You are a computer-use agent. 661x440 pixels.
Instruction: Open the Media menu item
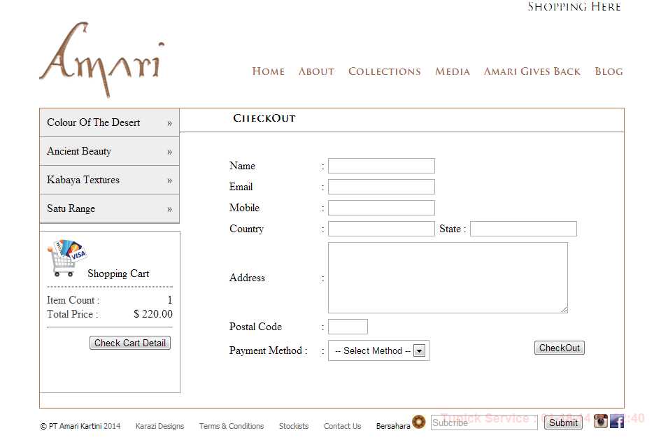click(x=453, y=71)
